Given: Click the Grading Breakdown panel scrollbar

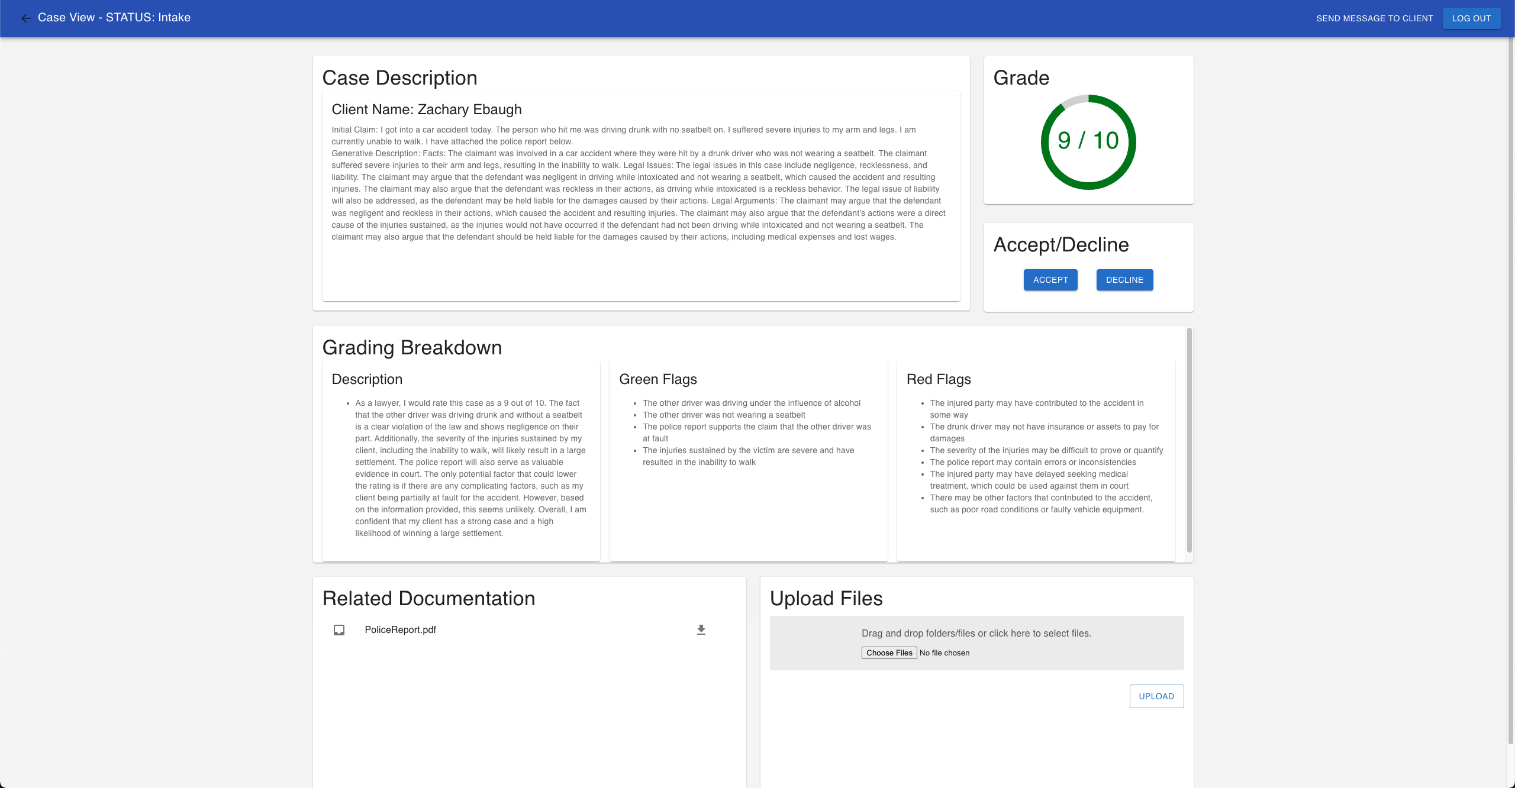Looking at the screenshot, I should pyautogui.click(x=1189, y=441).
